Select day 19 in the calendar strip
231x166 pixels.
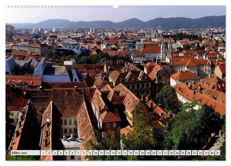click(x=148, y=153)
